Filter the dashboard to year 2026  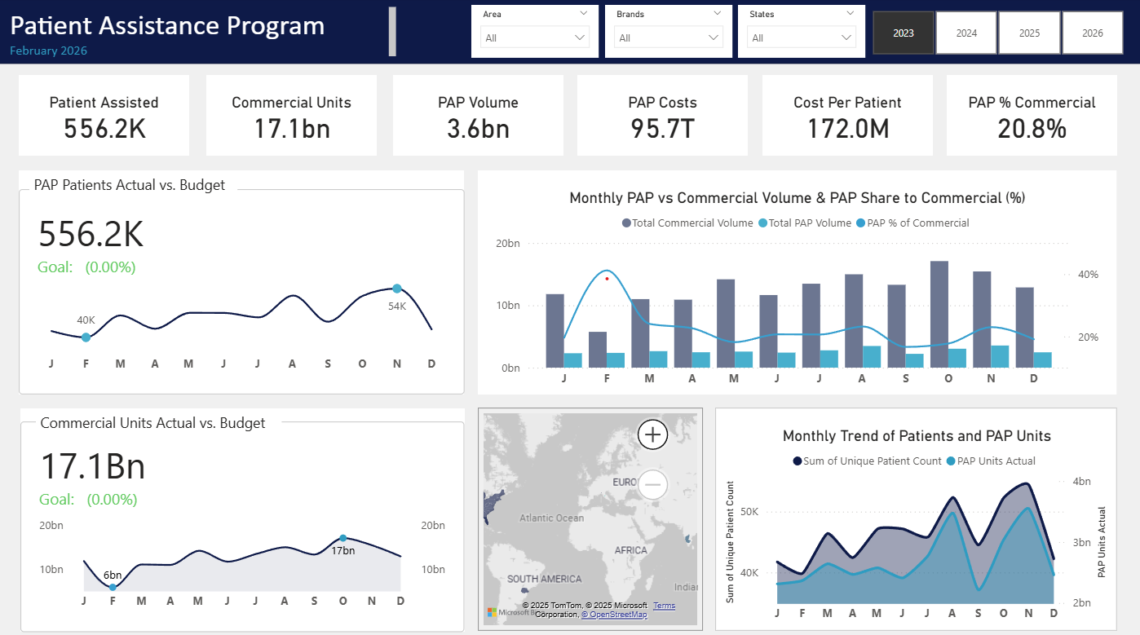1093,33
